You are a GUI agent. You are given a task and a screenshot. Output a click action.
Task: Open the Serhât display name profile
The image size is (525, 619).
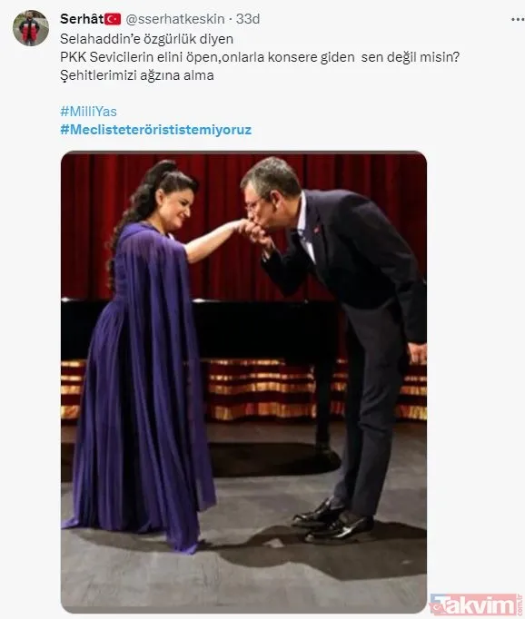[82, 18]
